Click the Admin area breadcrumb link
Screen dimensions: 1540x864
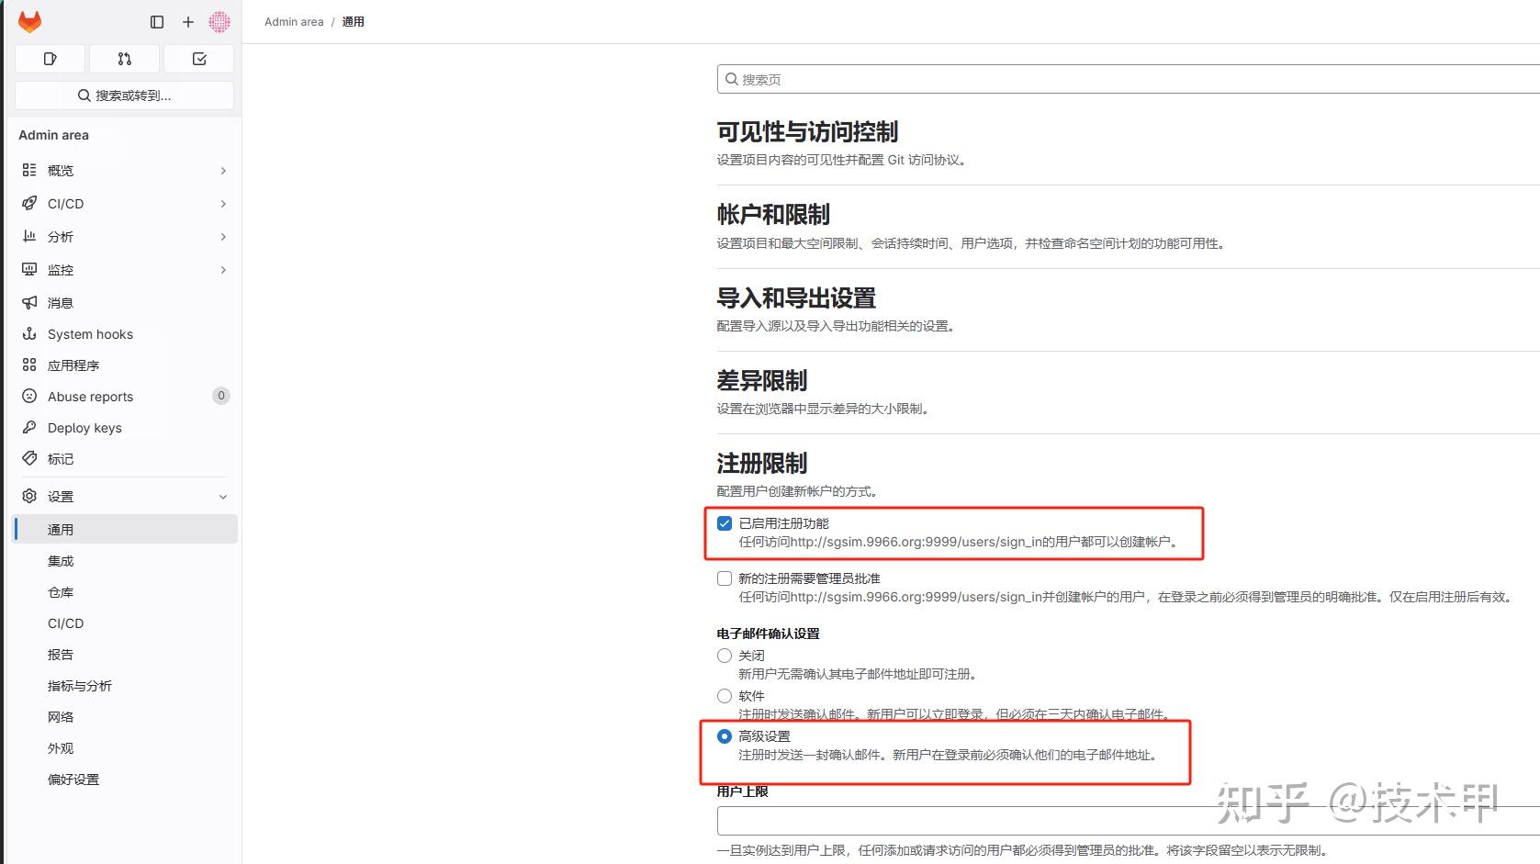point(293,21)
